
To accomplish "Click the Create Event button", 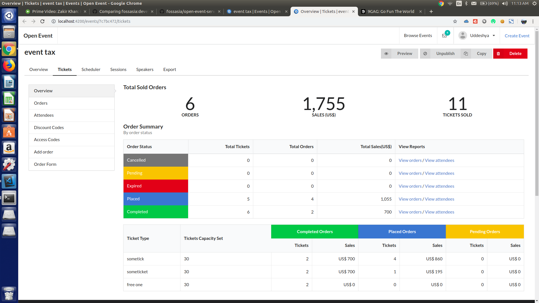I will pos(517,36).
